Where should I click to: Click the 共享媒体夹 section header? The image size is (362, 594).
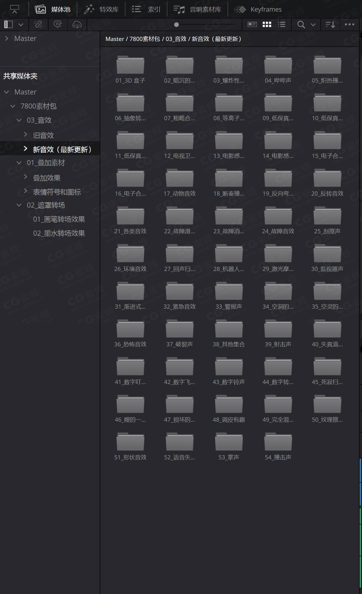click(x=20, y=76)
